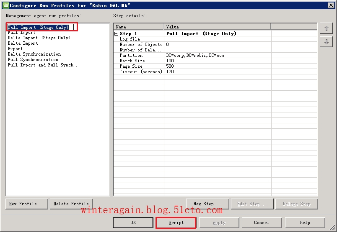Click the Batch Size value 100
This screenshot has width=337, height=232.
(170, 61)
